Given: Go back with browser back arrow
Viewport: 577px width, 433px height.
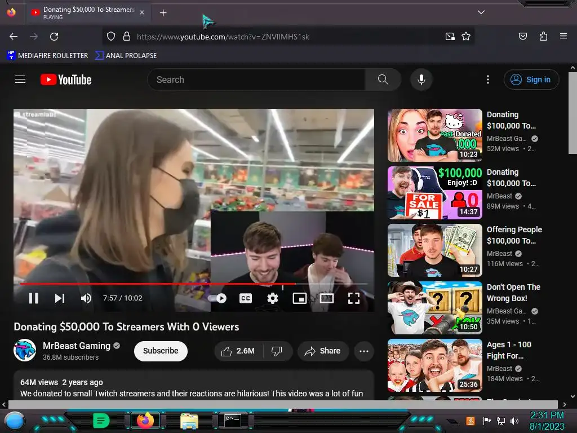Looking at the screenshot, I should [x=14, y=37].
